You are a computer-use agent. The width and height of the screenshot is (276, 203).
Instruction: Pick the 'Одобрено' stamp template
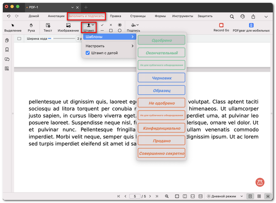point(162,40)
